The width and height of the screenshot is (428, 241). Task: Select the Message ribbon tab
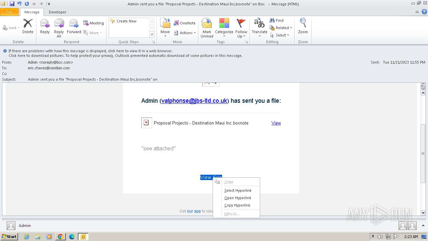[32, 12]
